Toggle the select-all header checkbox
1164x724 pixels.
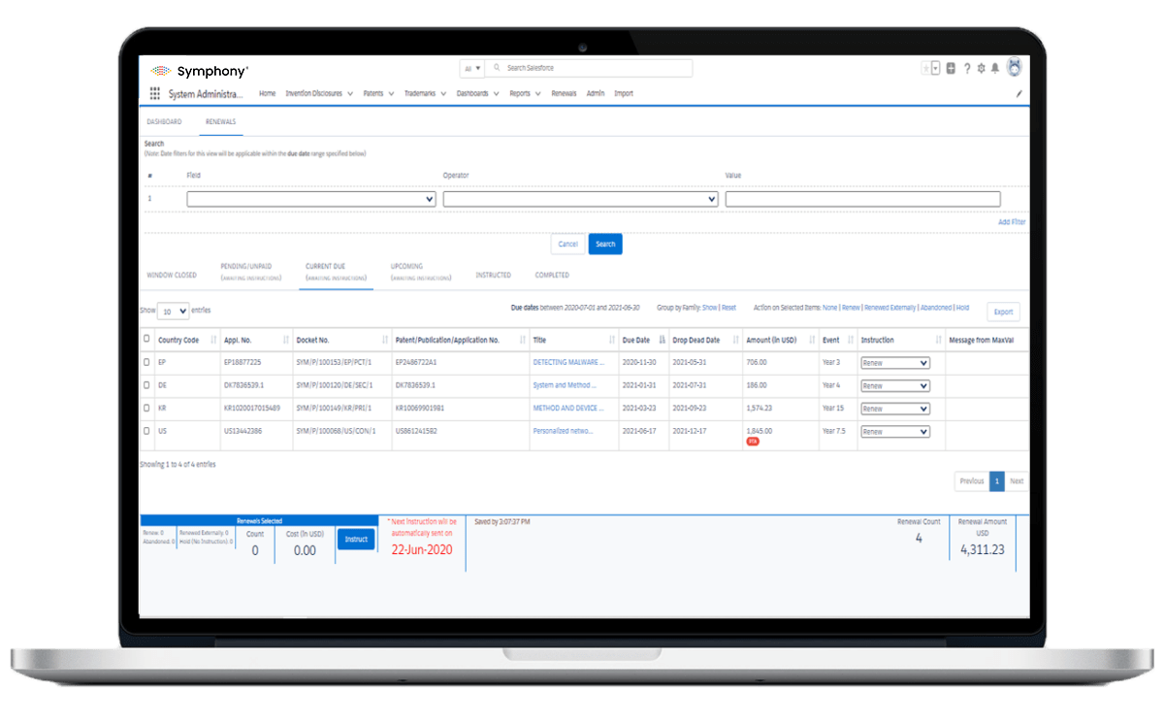pyautogui.click(x=146, y=339)
